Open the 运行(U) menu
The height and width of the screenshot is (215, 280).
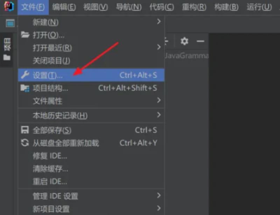[x=259, y=7]
